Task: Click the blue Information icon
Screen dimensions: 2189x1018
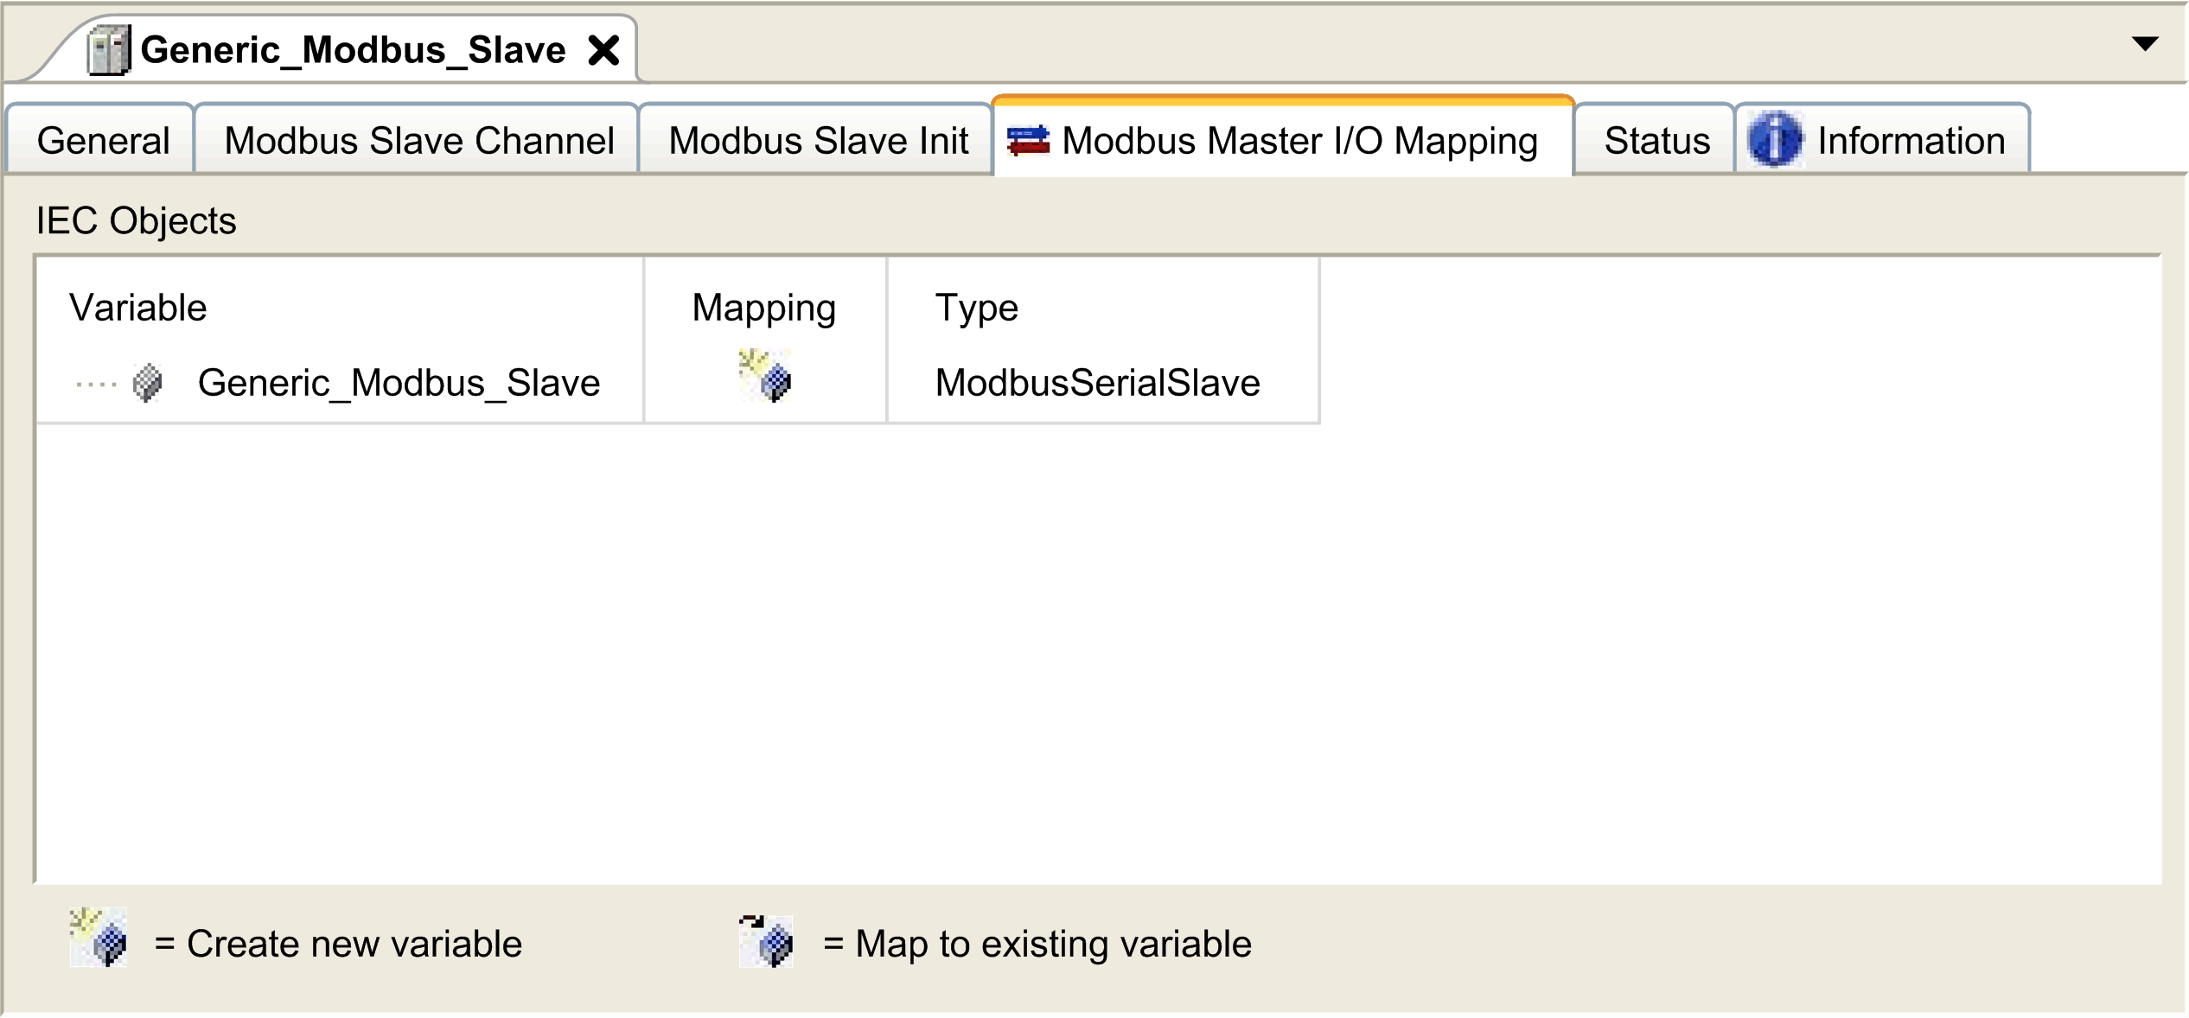Action: click(1775, 139)
